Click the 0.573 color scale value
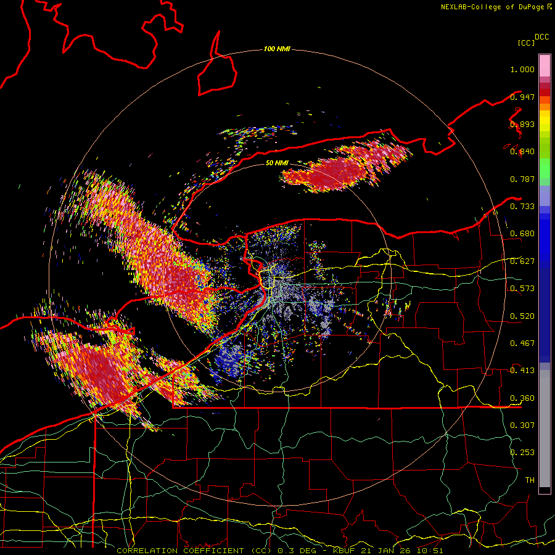555x555 pixels. click(522, 289)
